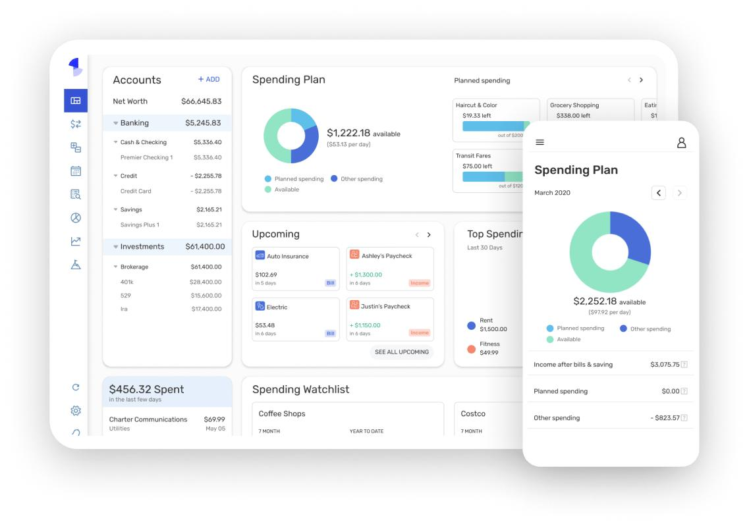The image size is (749, 526).
Task: Click Haircut & Color progress bar
Action: click(x=496, y=126)
